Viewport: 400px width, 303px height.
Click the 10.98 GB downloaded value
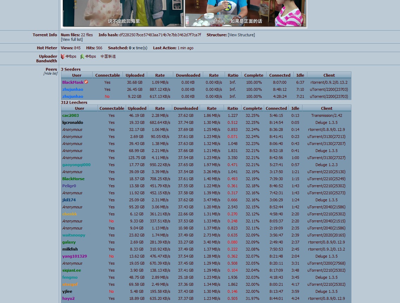click(186, 228)
